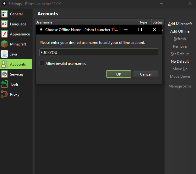This screenshot has width=196, height=174.
Task: Click the Add Offline button
Action: pyautogui.click(x=180, y=31)
